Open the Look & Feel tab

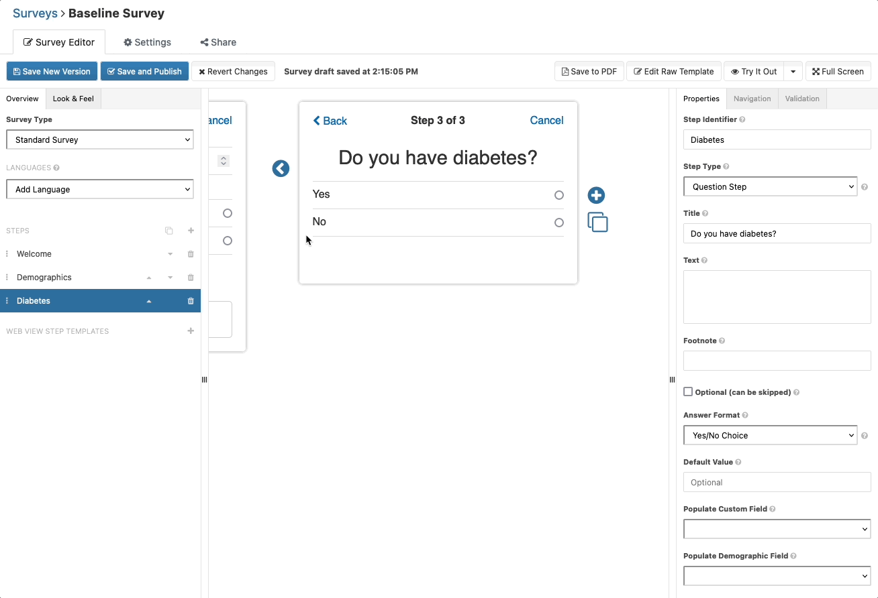click(73, 99)
